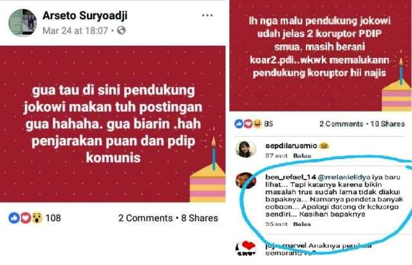Open Arseto Suryoadji profile name link
The width and height of the screenshot is (412, 265).
tap(85, 15)
